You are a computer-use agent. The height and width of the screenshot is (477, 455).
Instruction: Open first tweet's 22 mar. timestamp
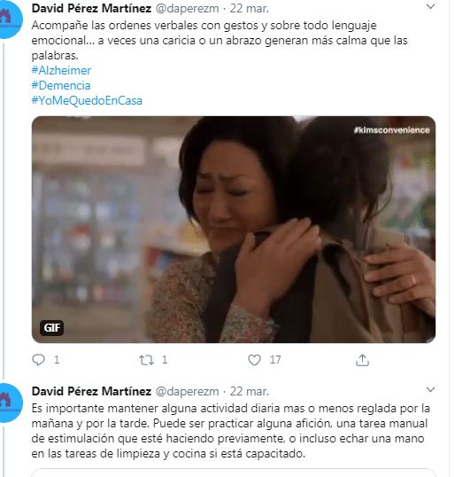[x=250, y=9]
